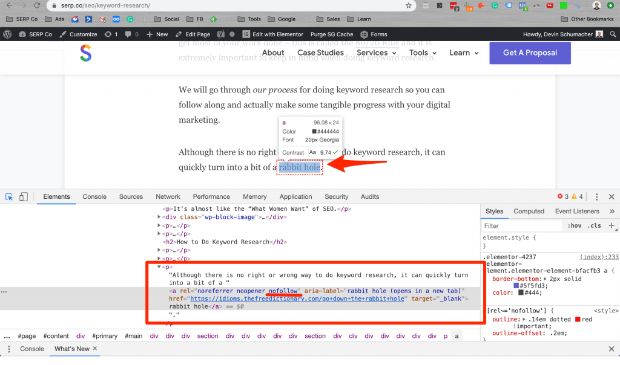This screenshot has height=365, width=620.
Task: Expand the Learn dropdown in site navigation
Action: 464,53
